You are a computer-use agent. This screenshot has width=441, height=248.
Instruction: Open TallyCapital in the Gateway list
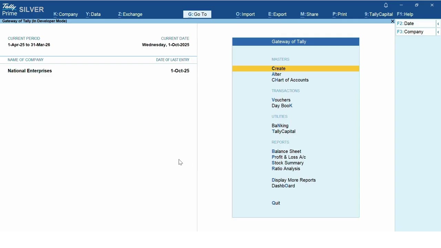coord(283,132)
